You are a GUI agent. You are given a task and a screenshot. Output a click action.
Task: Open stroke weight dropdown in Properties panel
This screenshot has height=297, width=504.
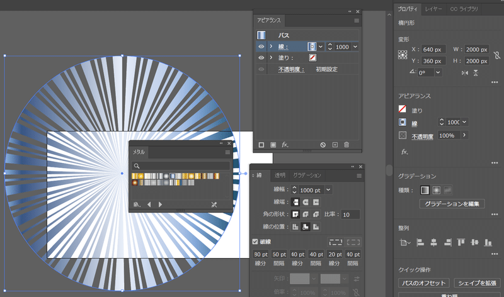464,122
